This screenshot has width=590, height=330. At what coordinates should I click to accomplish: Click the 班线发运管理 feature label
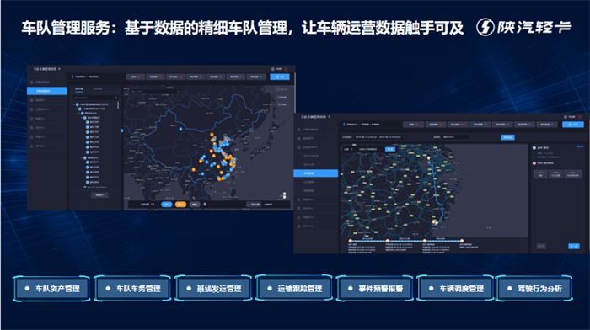(219, 289)
